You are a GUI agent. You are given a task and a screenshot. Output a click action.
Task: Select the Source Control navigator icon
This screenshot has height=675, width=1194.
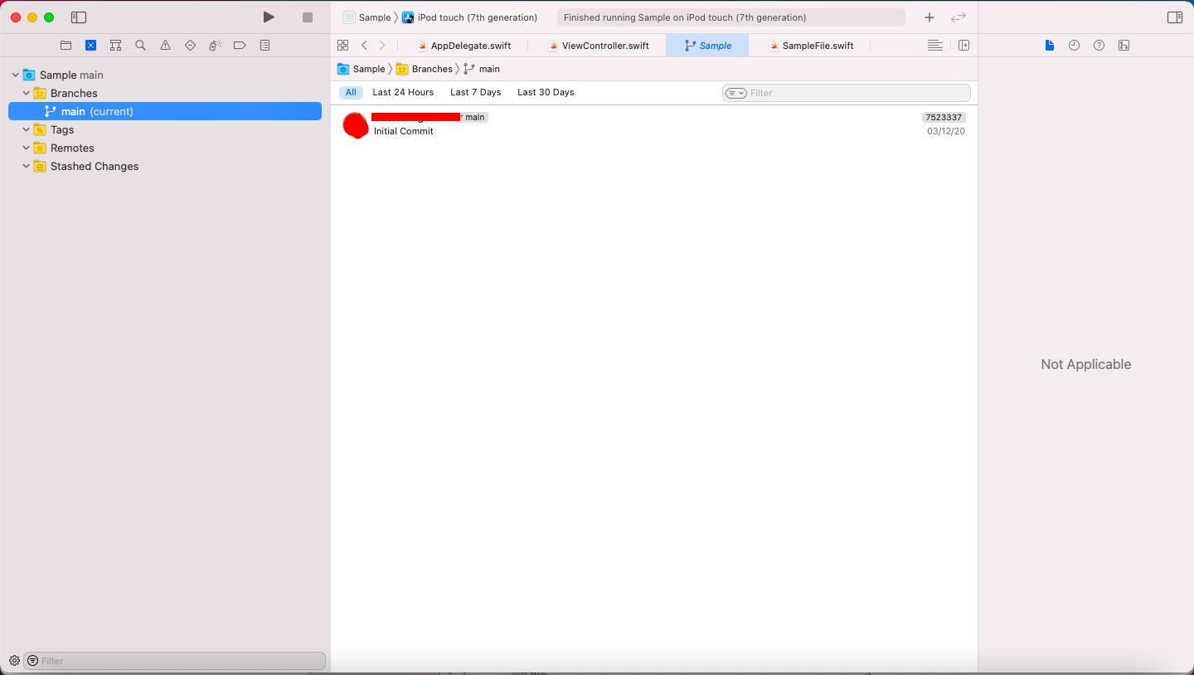pos(91,46)
